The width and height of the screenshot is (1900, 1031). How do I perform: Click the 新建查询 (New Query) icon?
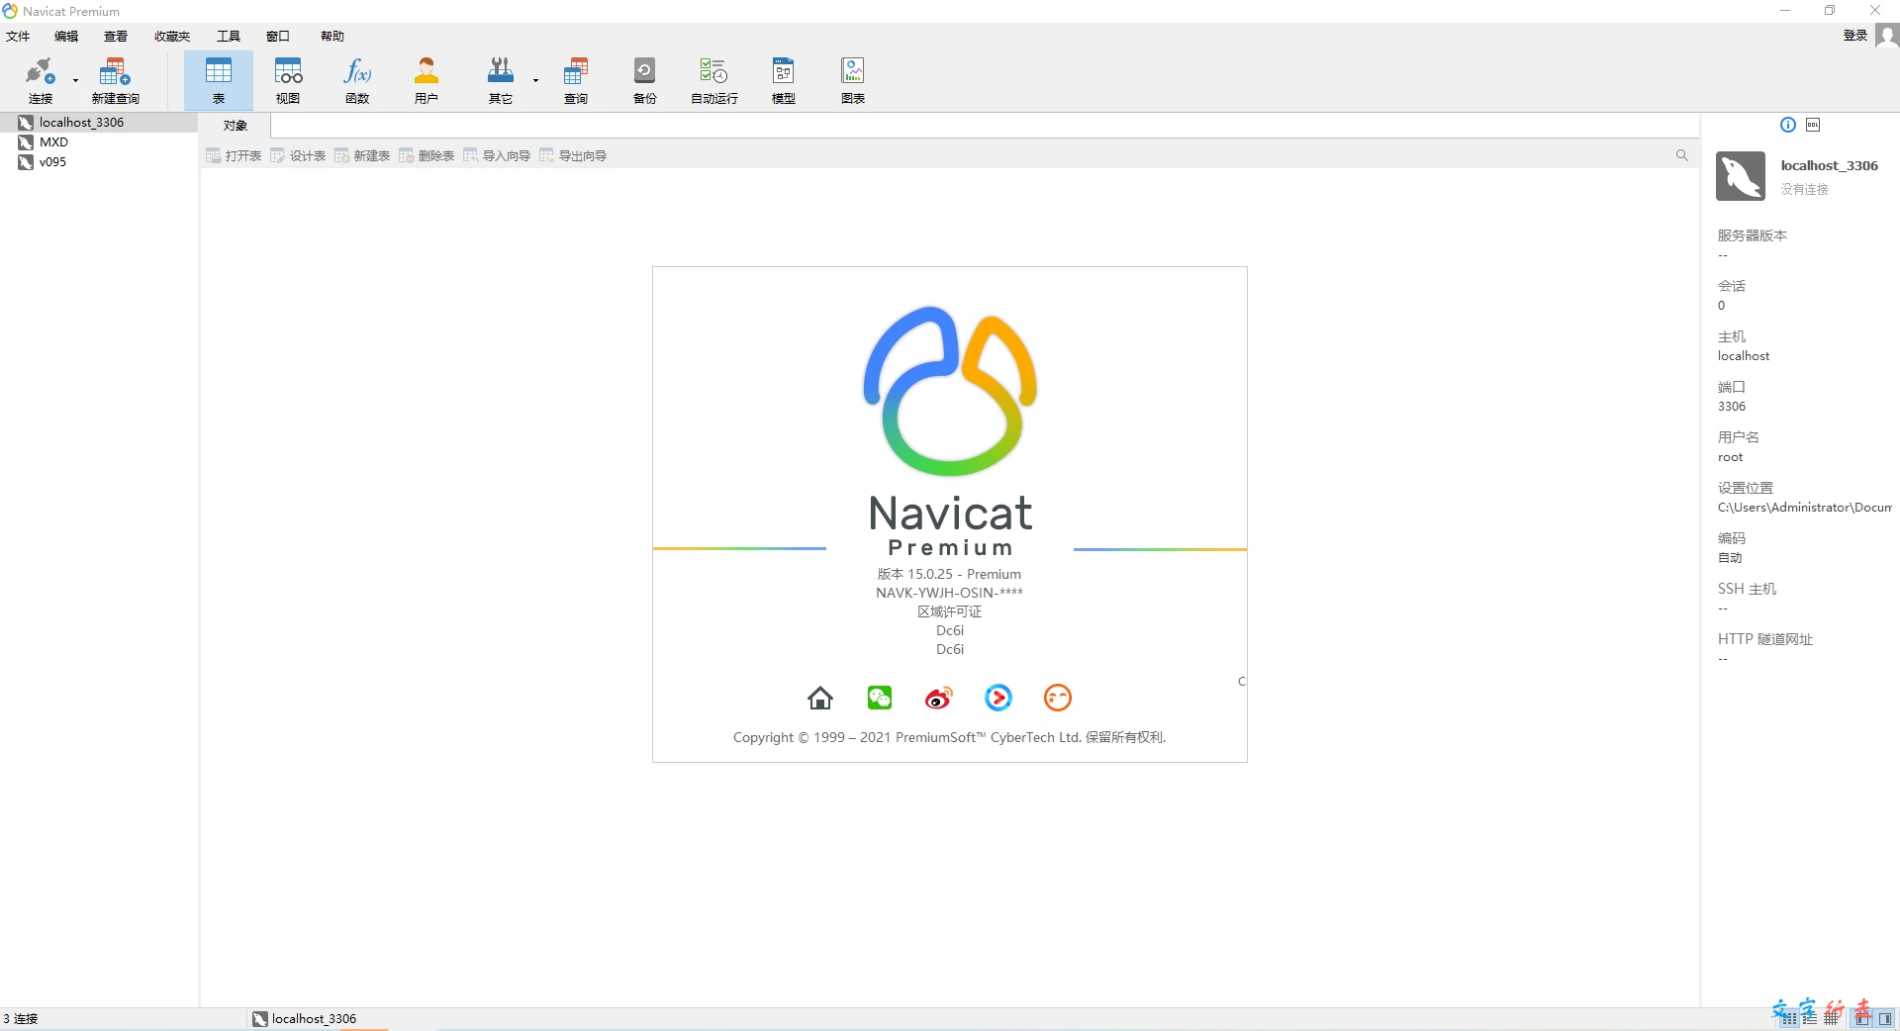[x=115, y=80]
